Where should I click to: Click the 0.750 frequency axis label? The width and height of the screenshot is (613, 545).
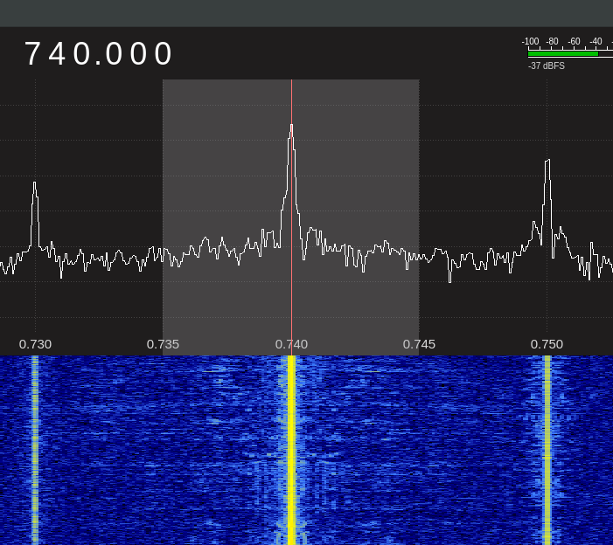(547, 344)
